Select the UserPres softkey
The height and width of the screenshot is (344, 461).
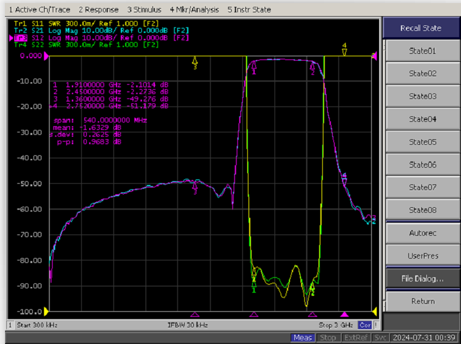(422, 256)
